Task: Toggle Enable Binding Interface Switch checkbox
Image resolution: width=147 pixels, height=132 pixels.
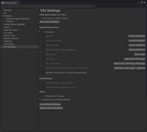Action: 43,87
